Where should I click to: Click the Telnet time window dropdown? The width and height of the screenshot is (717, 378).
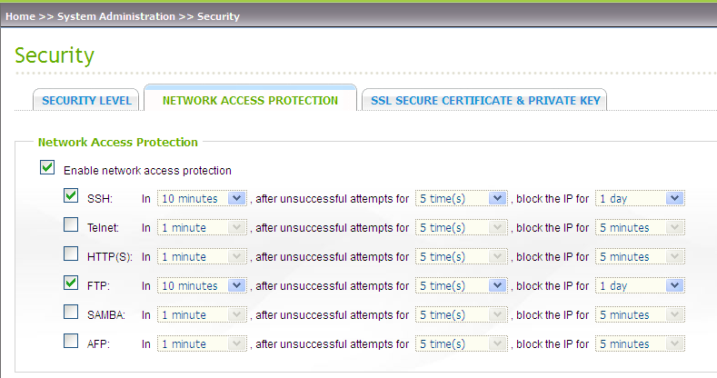pyautogui.click(x=201, y=227)
